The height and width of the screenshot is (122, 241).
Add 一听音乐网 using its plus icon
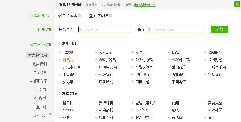click(205, 67)
